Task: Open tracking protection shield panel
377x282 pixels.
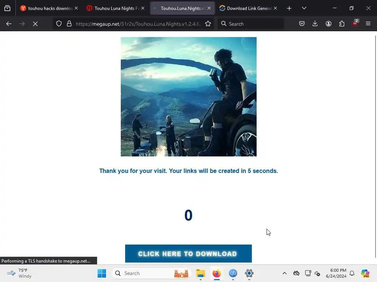Action: [59, 24]
